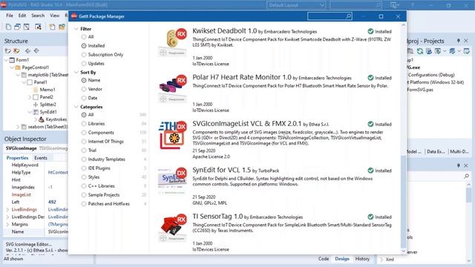Click the Splitter2 icon in the Structure tree
The height and width of the screenshot is (267, 475).
[36, 105]
